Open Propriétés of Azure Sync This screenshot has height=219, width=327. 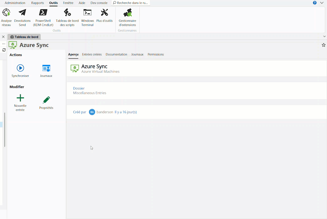[46, 102]
